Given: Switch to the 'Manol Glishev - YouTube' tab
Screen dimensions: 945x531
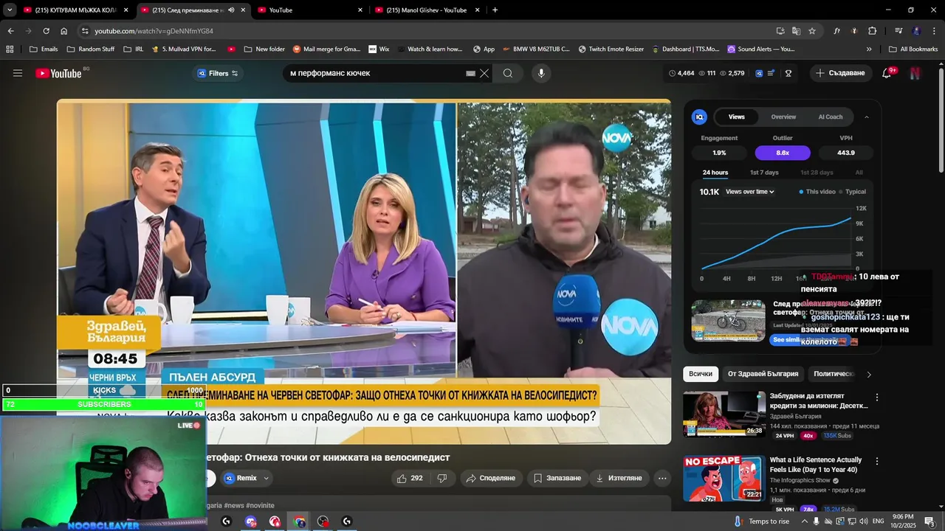Looking at the screenshot, I should 426,10.
